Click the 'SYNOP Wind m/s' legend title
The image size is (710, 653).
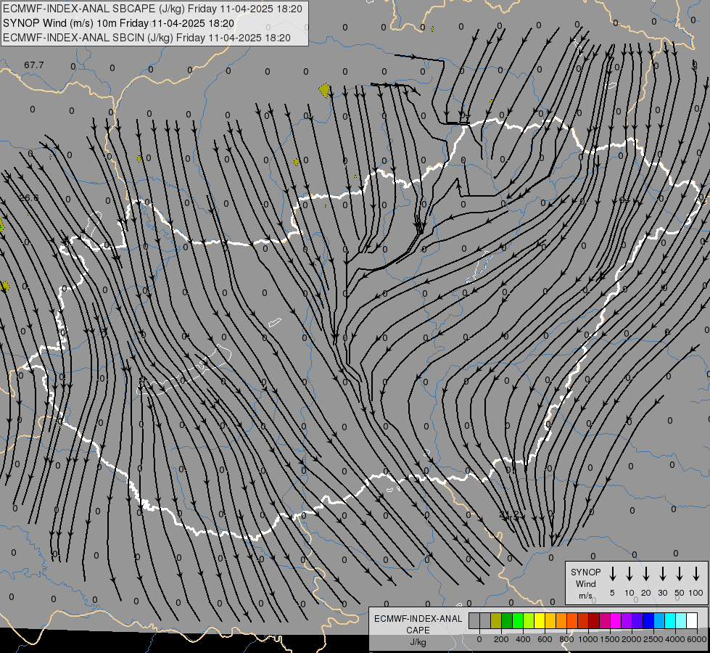click(585, 583)
